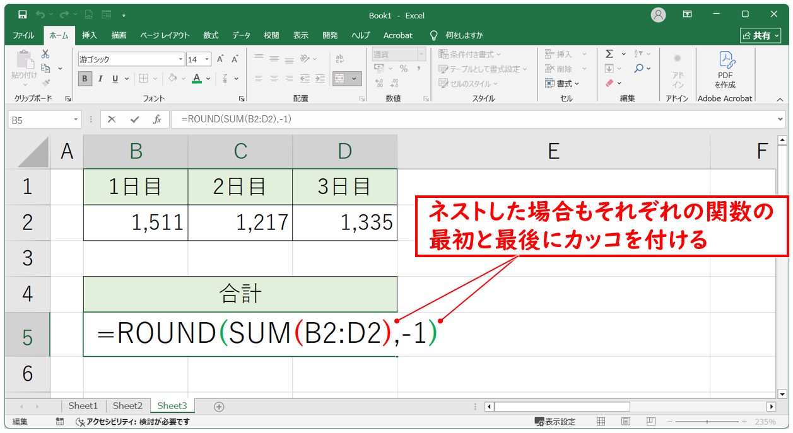793x433 pixels.
Task: Click the Cut scissors icon
Action: [45, 54]
